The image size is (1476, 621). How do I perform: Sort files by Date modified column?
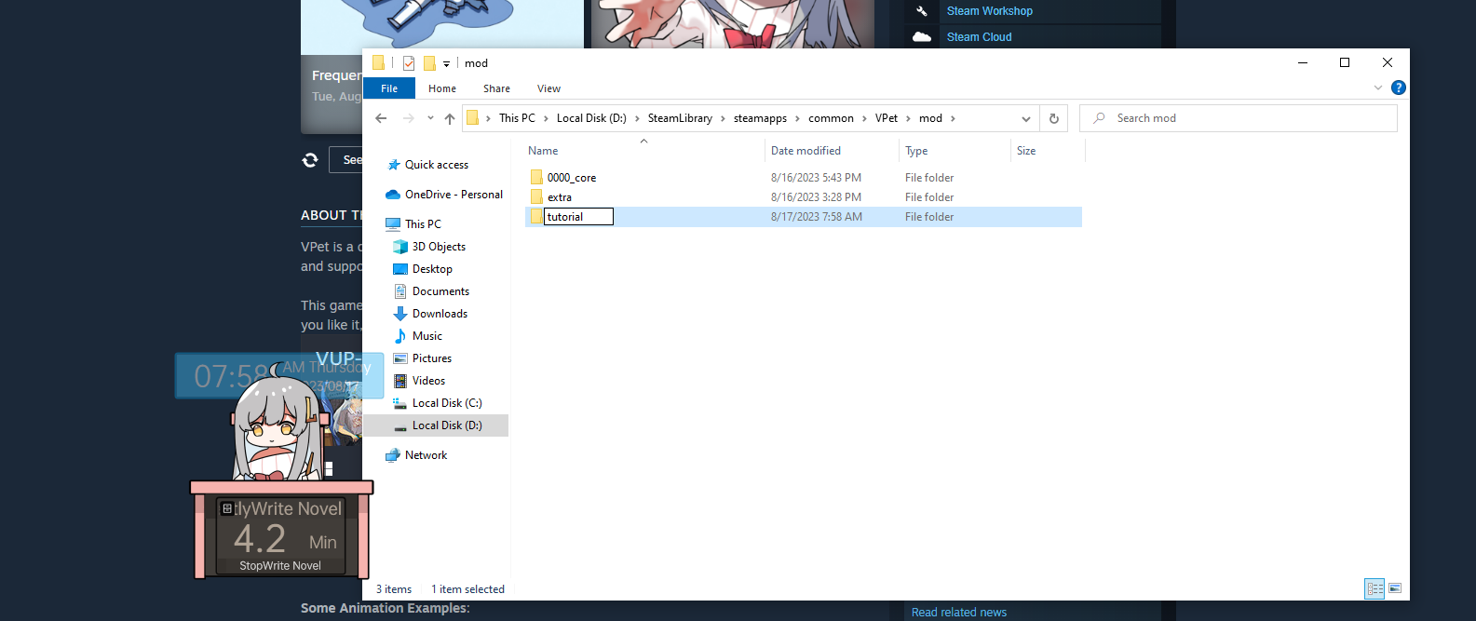806,151
